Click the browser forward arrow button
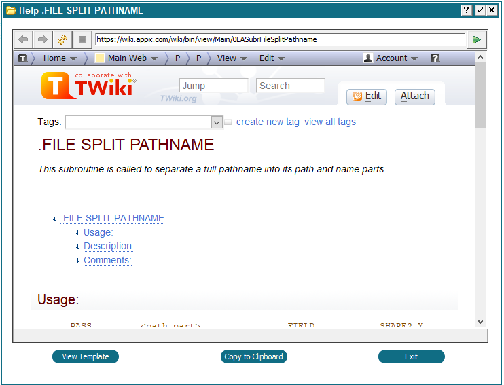This screenshot has height=385, width=504. pos(43,39)
